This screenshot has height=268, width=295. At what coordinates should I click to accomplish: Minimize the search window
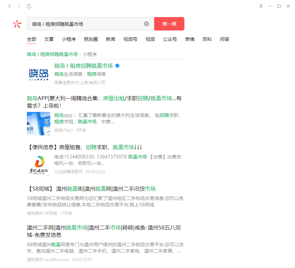coord(270,6)
